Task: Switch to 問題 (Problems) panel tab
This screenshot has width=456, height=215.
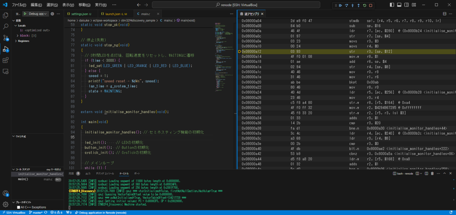Action: [71, 173]
